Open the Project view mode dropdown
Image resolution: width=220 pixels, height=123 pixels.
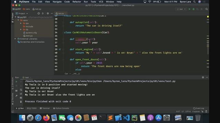click(22, 14)
